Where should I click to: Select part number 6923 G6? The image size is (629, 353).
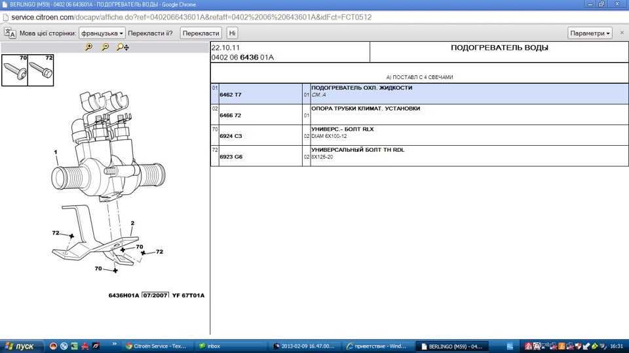coord(231,157)
